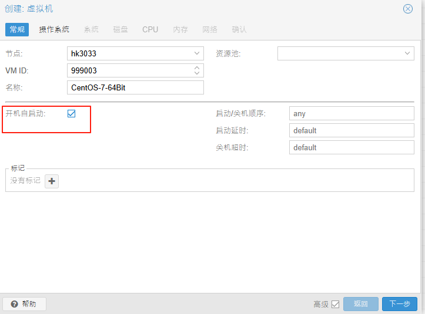Decrease VM ID with down arrow
Screen dimensions: 425x314
click(197, 73)
